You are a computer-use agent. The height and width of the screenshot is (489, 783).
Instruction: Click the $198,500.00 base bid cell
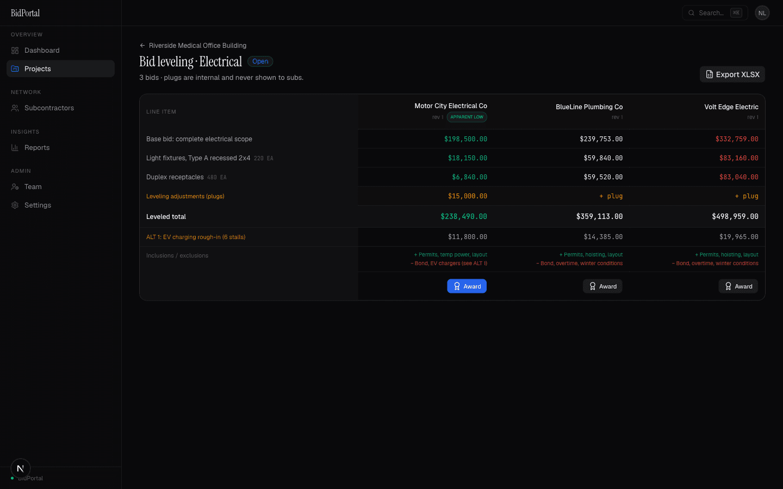(x=465, y=139)
